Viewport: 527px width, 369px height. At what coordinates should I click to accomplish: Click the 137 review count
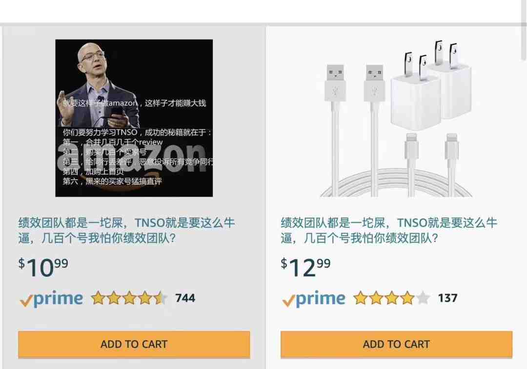[x=447, y=298]
